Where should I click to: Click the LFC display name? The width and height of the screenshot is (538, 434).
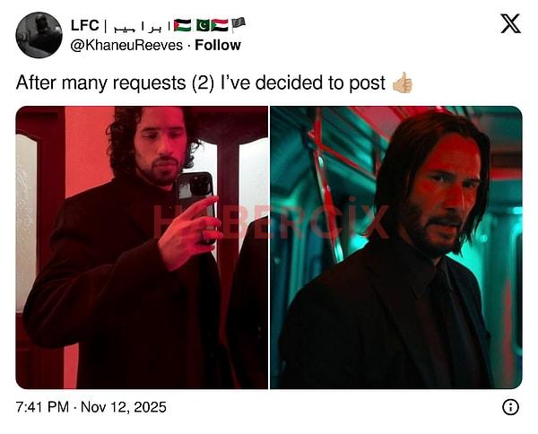(85, 25)
